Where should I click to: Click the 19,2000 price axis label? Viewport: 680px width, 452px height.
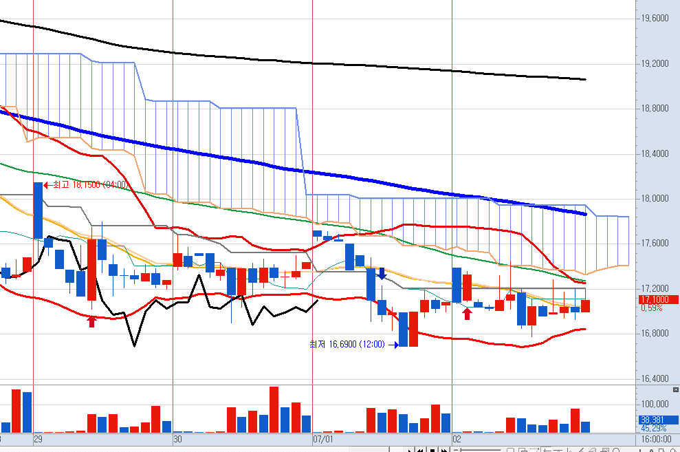click(655, 64)
